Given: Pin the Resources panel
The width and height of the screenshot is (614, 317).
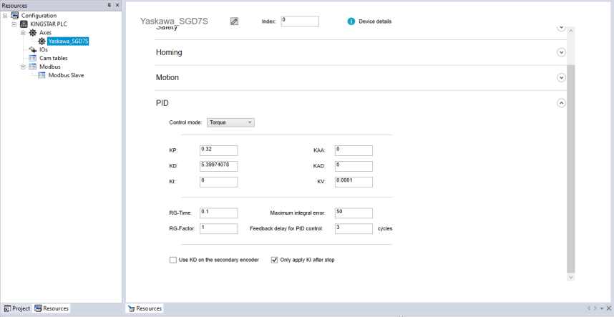Looking at the screenshot, I should pyautogui.click(x=109, y=6).
